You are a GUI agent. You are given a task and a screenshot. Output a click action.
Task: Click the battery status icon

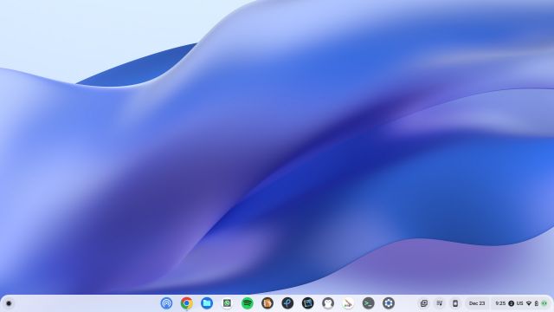point(537,303)
